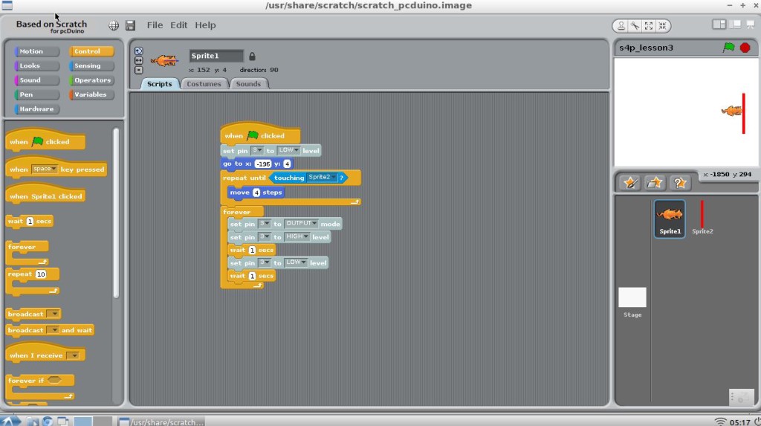Viewport: 761px width, 426px height.
Task: Click the 05:17 clock in taskbar
Action: pos(739,422)
